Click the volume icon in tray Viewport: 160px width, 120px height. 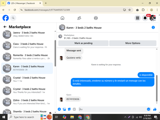point(140,117)
